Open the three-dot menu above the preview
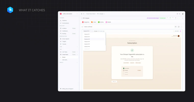This screenshot has width=194, height=102. point(182,27)
